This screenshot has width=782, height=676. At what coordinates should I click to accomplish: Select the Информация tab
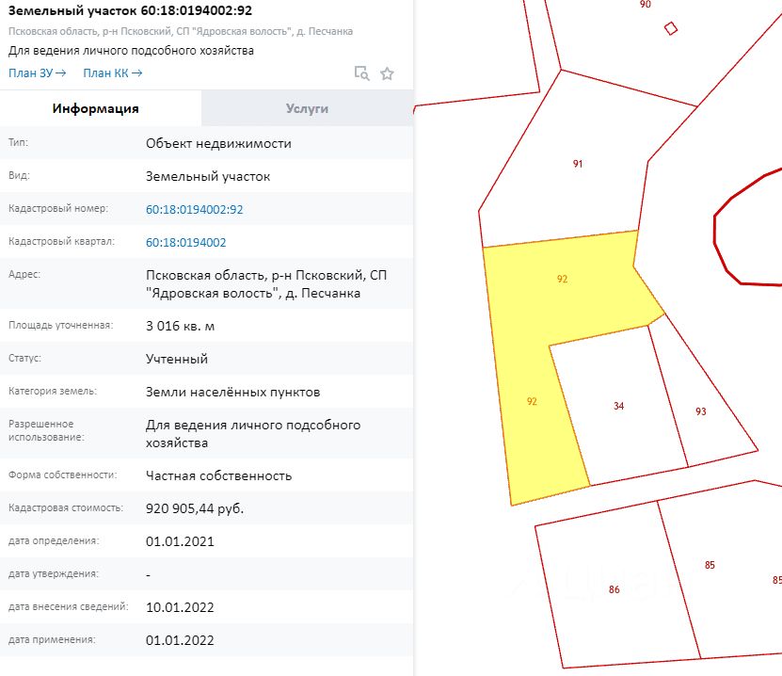click(96, 108)
